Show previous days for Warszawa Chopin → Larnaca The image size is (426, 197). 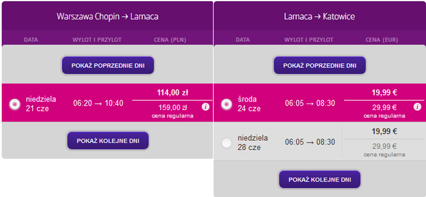[x=108, y=65]
